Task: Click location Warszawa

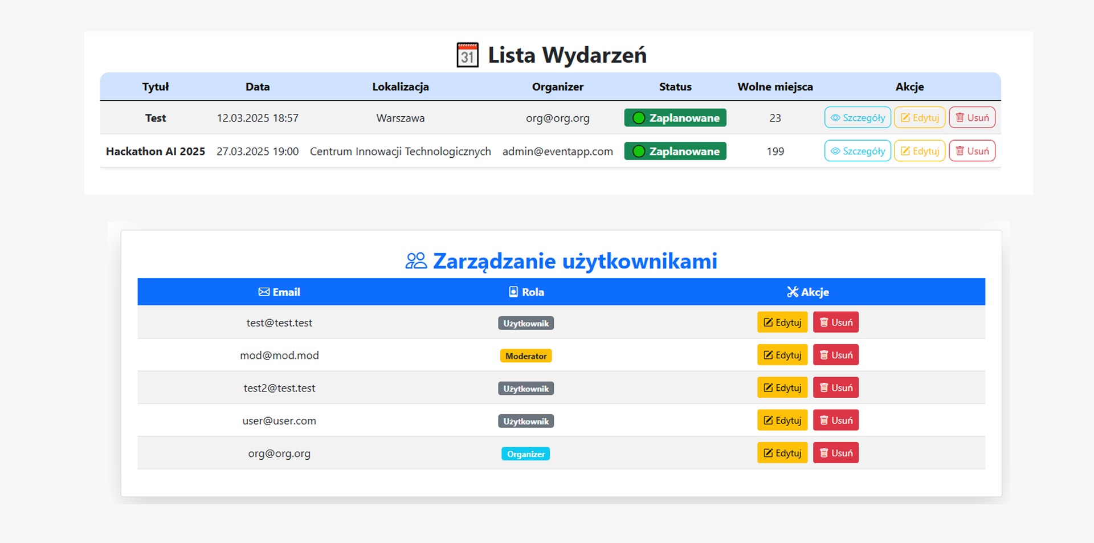Action: 401,118
